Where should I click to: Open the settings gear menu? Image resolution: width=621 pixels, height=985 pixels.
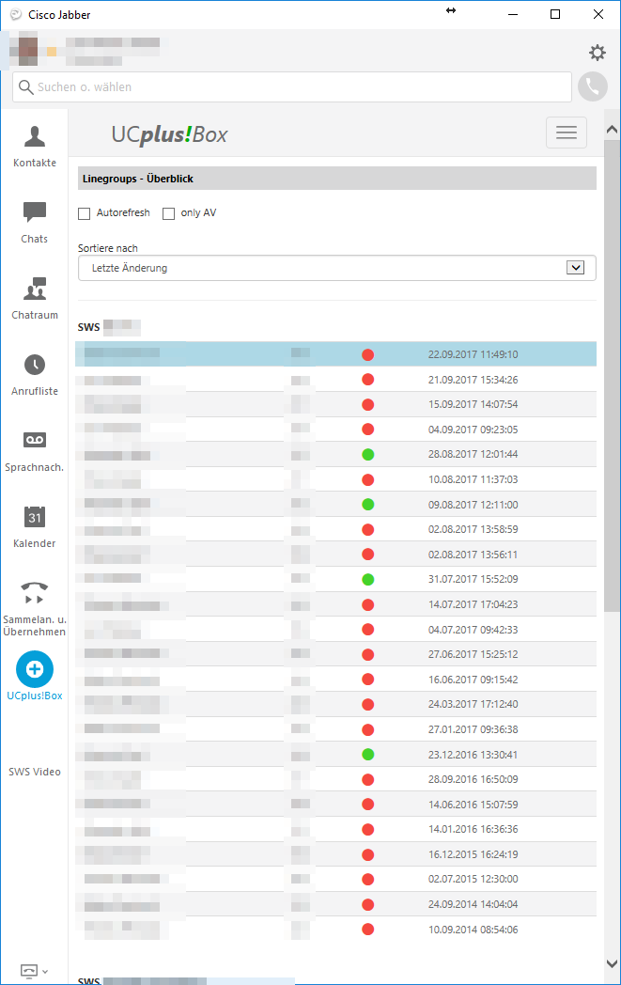pyautogui.click(x=598, y=52)
